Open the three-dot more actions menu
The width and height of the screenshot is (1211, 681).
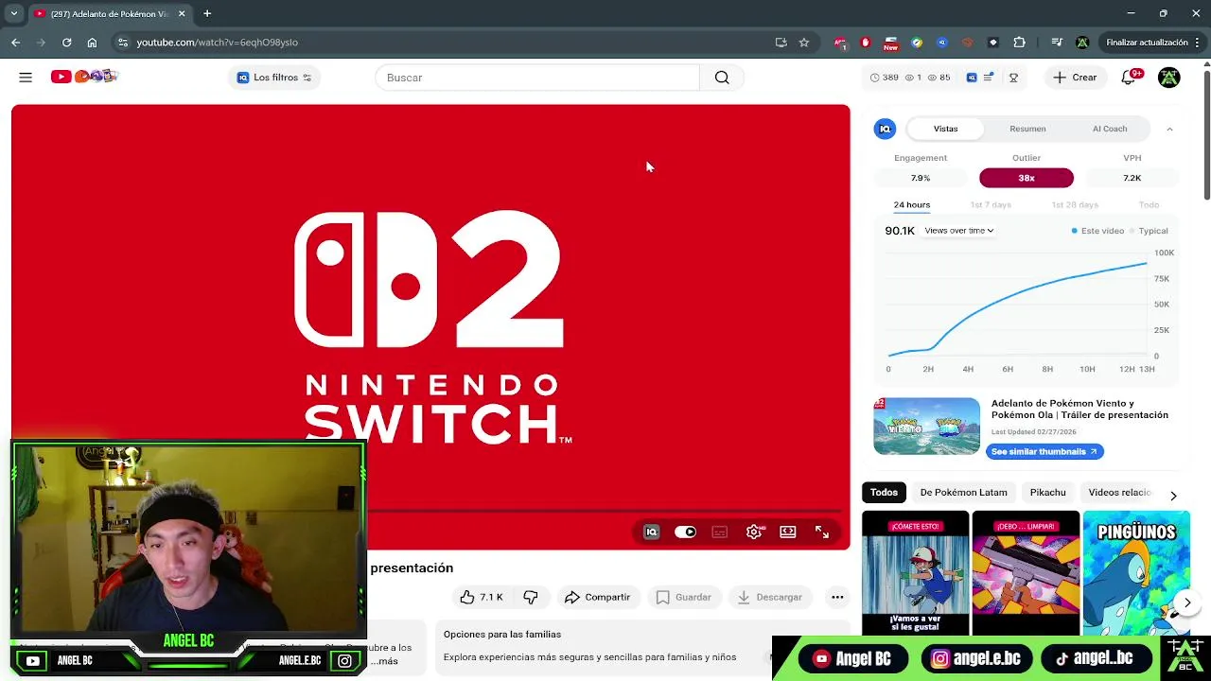point(837,597)
